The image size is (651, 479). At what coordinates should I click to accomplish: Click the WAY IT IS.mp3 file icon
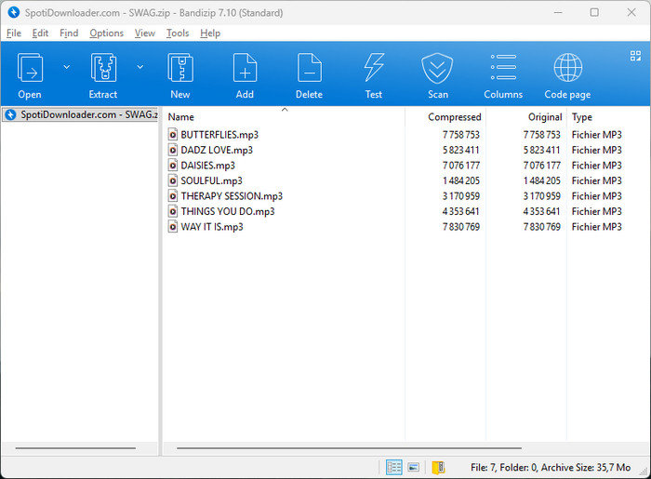pyautogui.click(x=173, y=227)
